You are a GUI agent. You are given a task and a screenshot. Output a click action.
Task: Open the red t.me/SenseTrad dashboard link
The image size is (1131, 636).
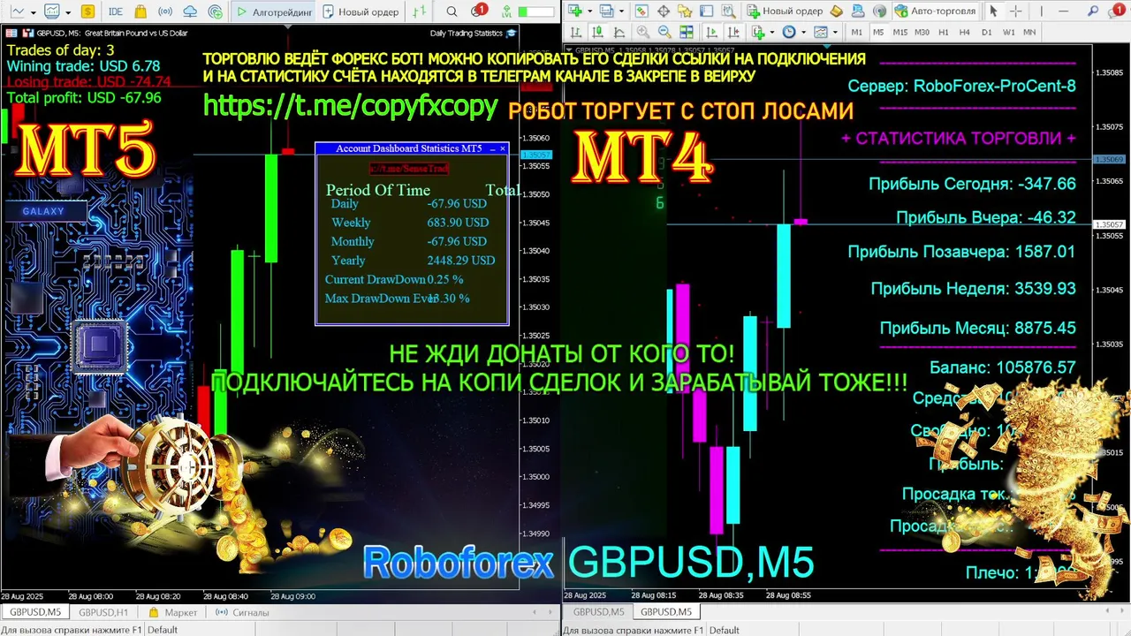click(408, 168)
